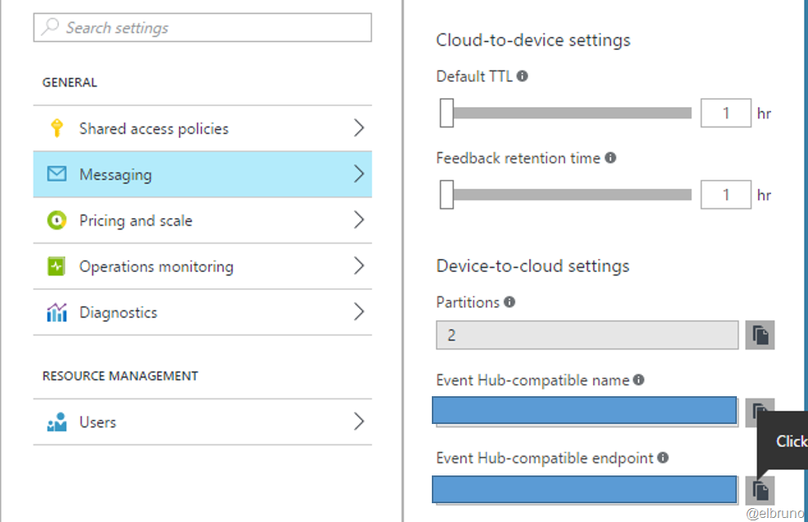Viewport: 808px width, 522px height.
Task: Copy the Partitions value with copy icon
Action: coord(760,336)
